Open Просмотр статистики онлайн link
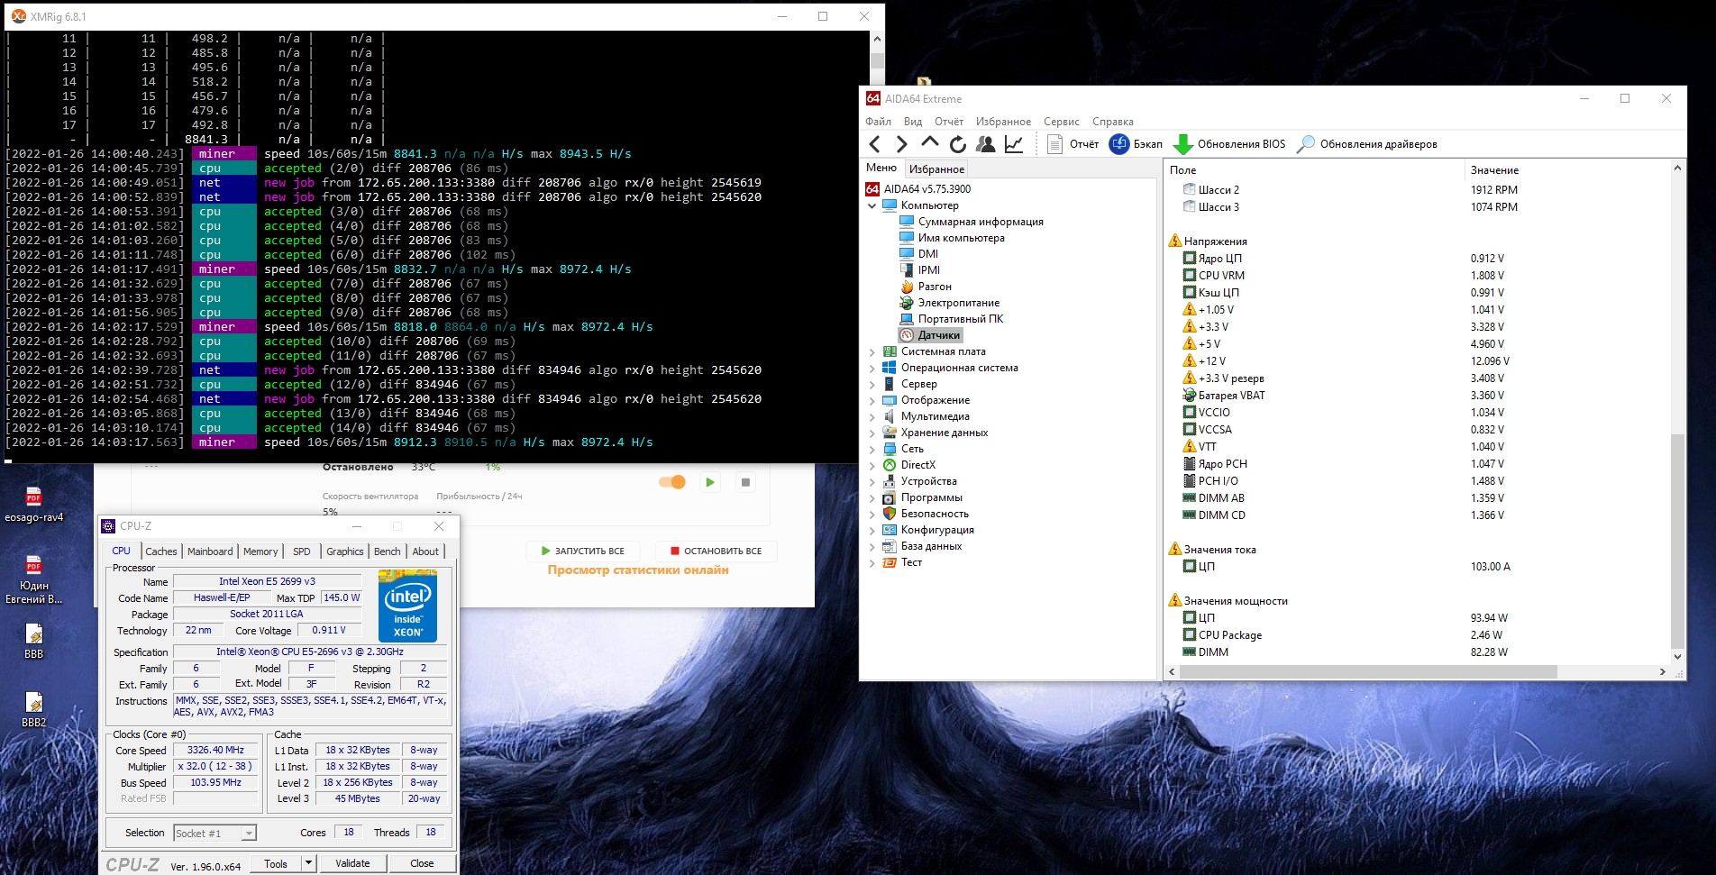The width and height of the screenshot is (1716, 875). point(638,570)
